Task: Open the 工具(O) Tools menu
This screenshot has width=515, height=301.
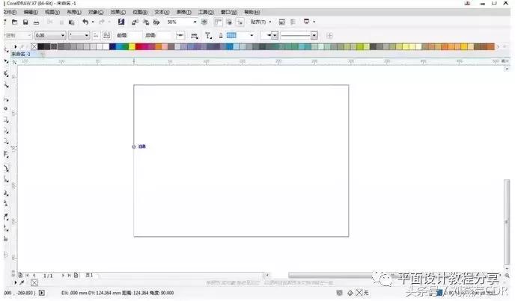Action: [206, 12]
